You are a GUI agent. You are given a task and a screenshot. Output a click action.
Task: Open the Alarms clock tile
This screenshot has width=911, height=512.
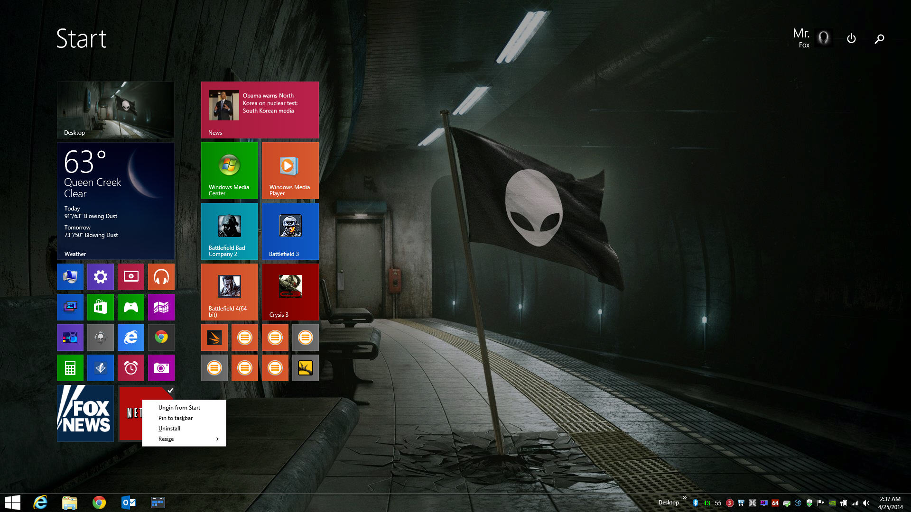pyautogui.click(x=130, y=367)
